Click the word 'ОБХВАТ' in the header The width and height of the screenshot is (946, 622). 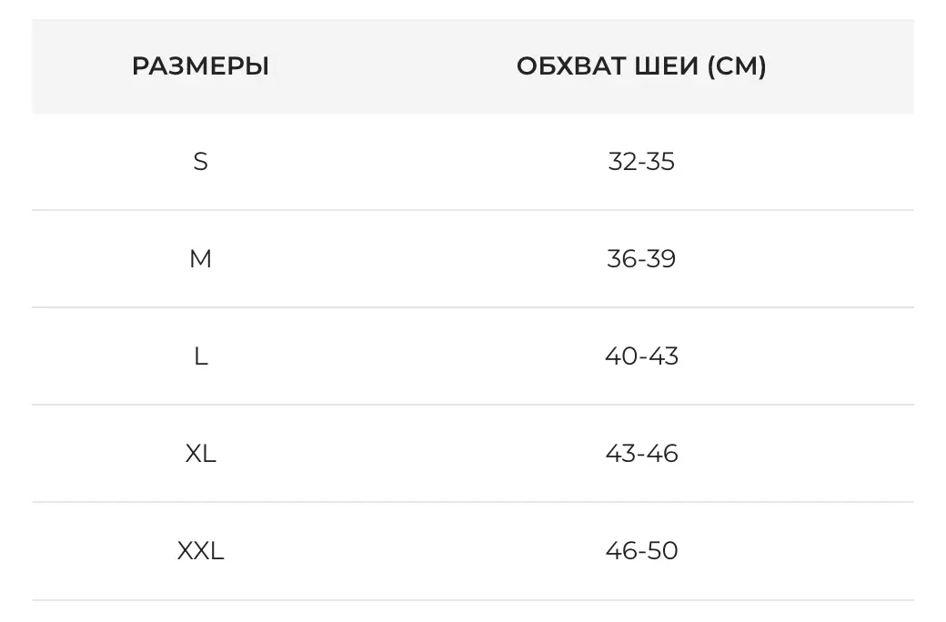(x=571, y=66)
